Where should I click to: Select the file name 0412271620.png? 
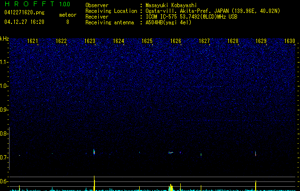click(24, 12)
